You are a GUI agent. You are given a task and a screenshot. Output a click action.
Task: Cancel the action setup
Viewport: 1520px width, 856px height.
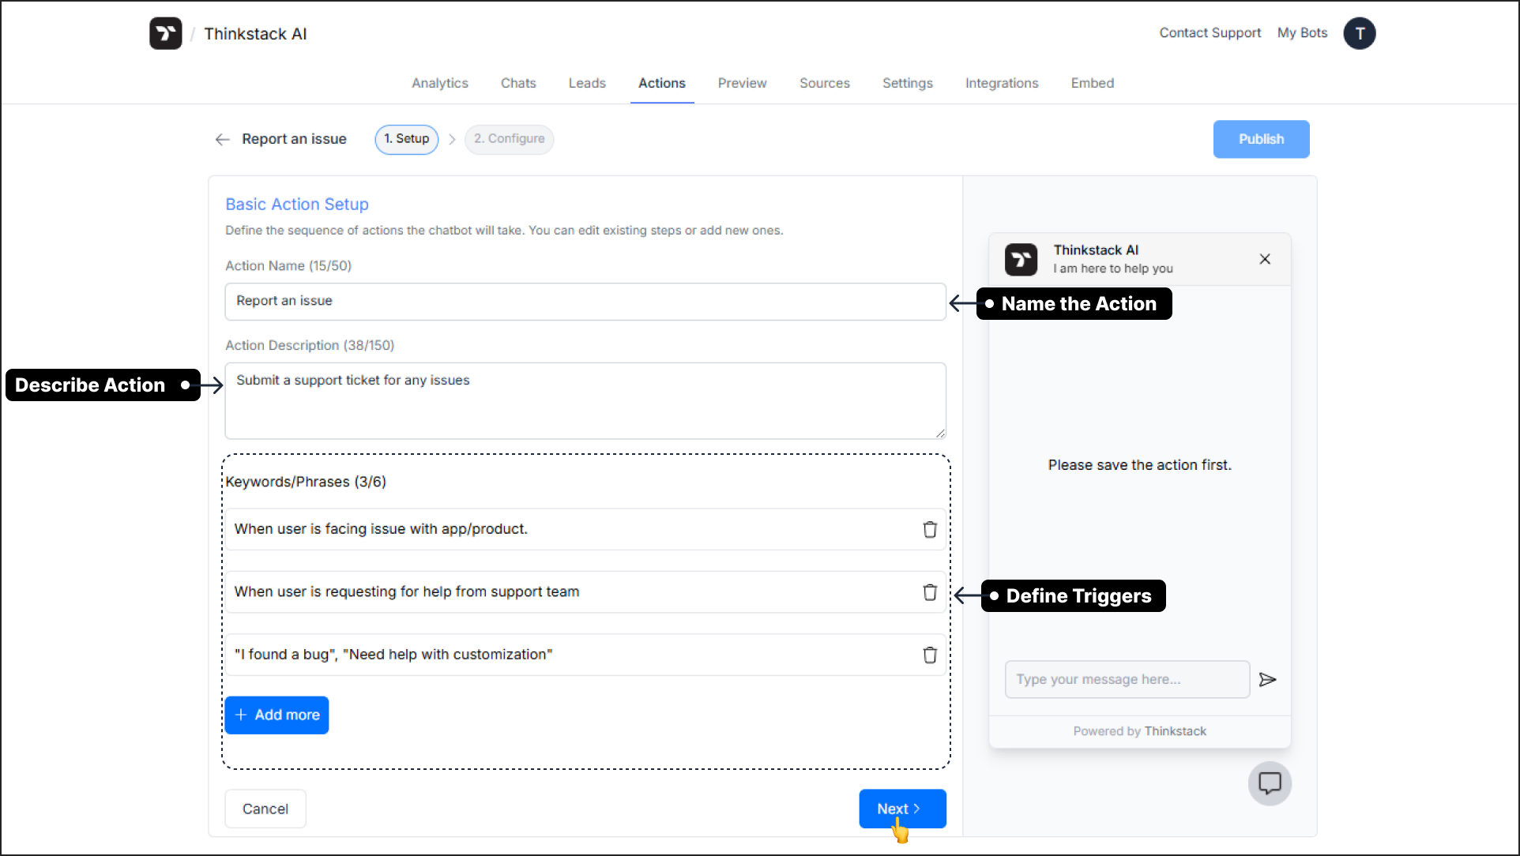[x=265, y=809]
